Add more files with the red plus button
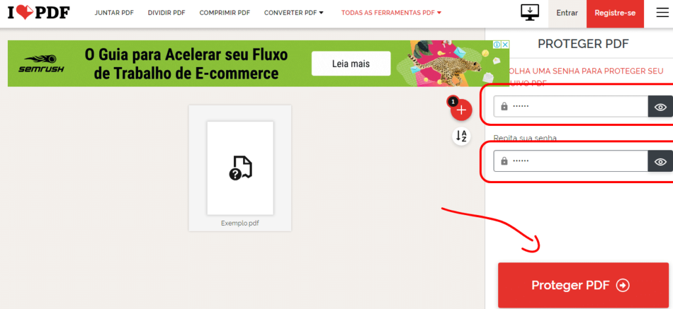The width and height of the screenshot is (673, 309). coord(461,111)
